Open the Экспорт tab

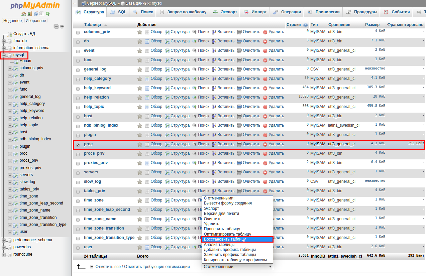225,12
